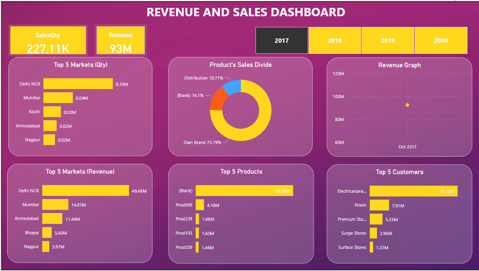479x271 pixels.
Task: Select the Delhi NCR bar in Top 5 Markets (Qty)
Action: click(78, 83)
